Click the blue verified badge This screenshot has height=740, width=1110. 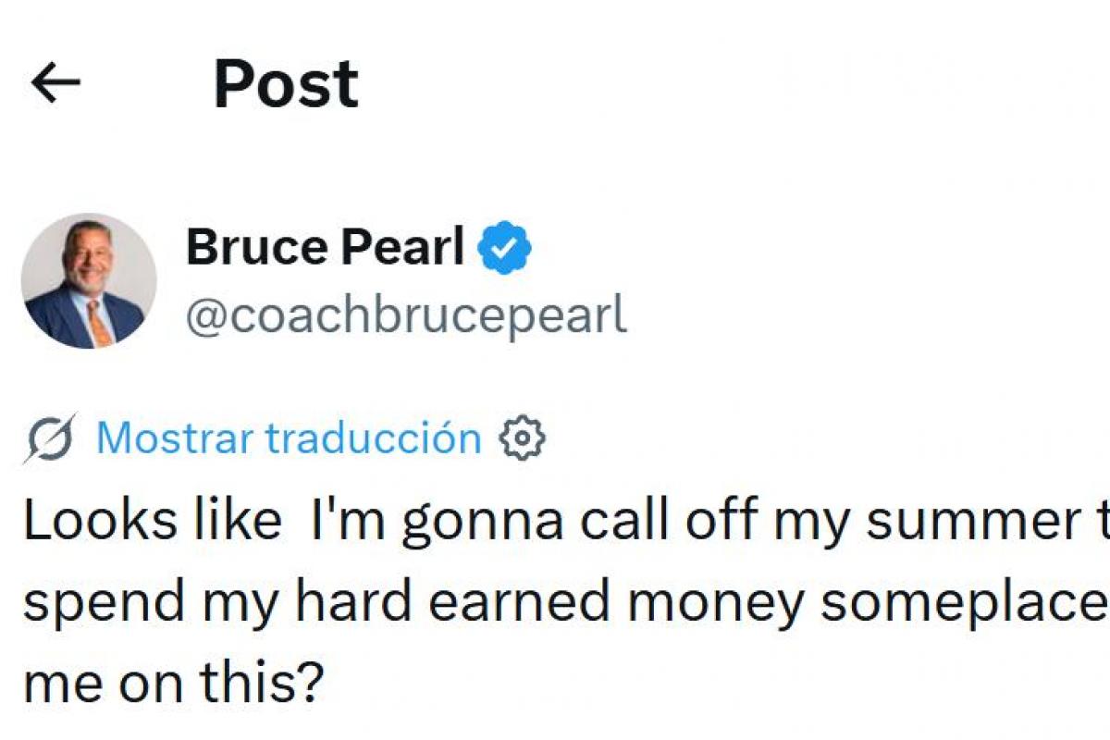click(x=505, y=248)
